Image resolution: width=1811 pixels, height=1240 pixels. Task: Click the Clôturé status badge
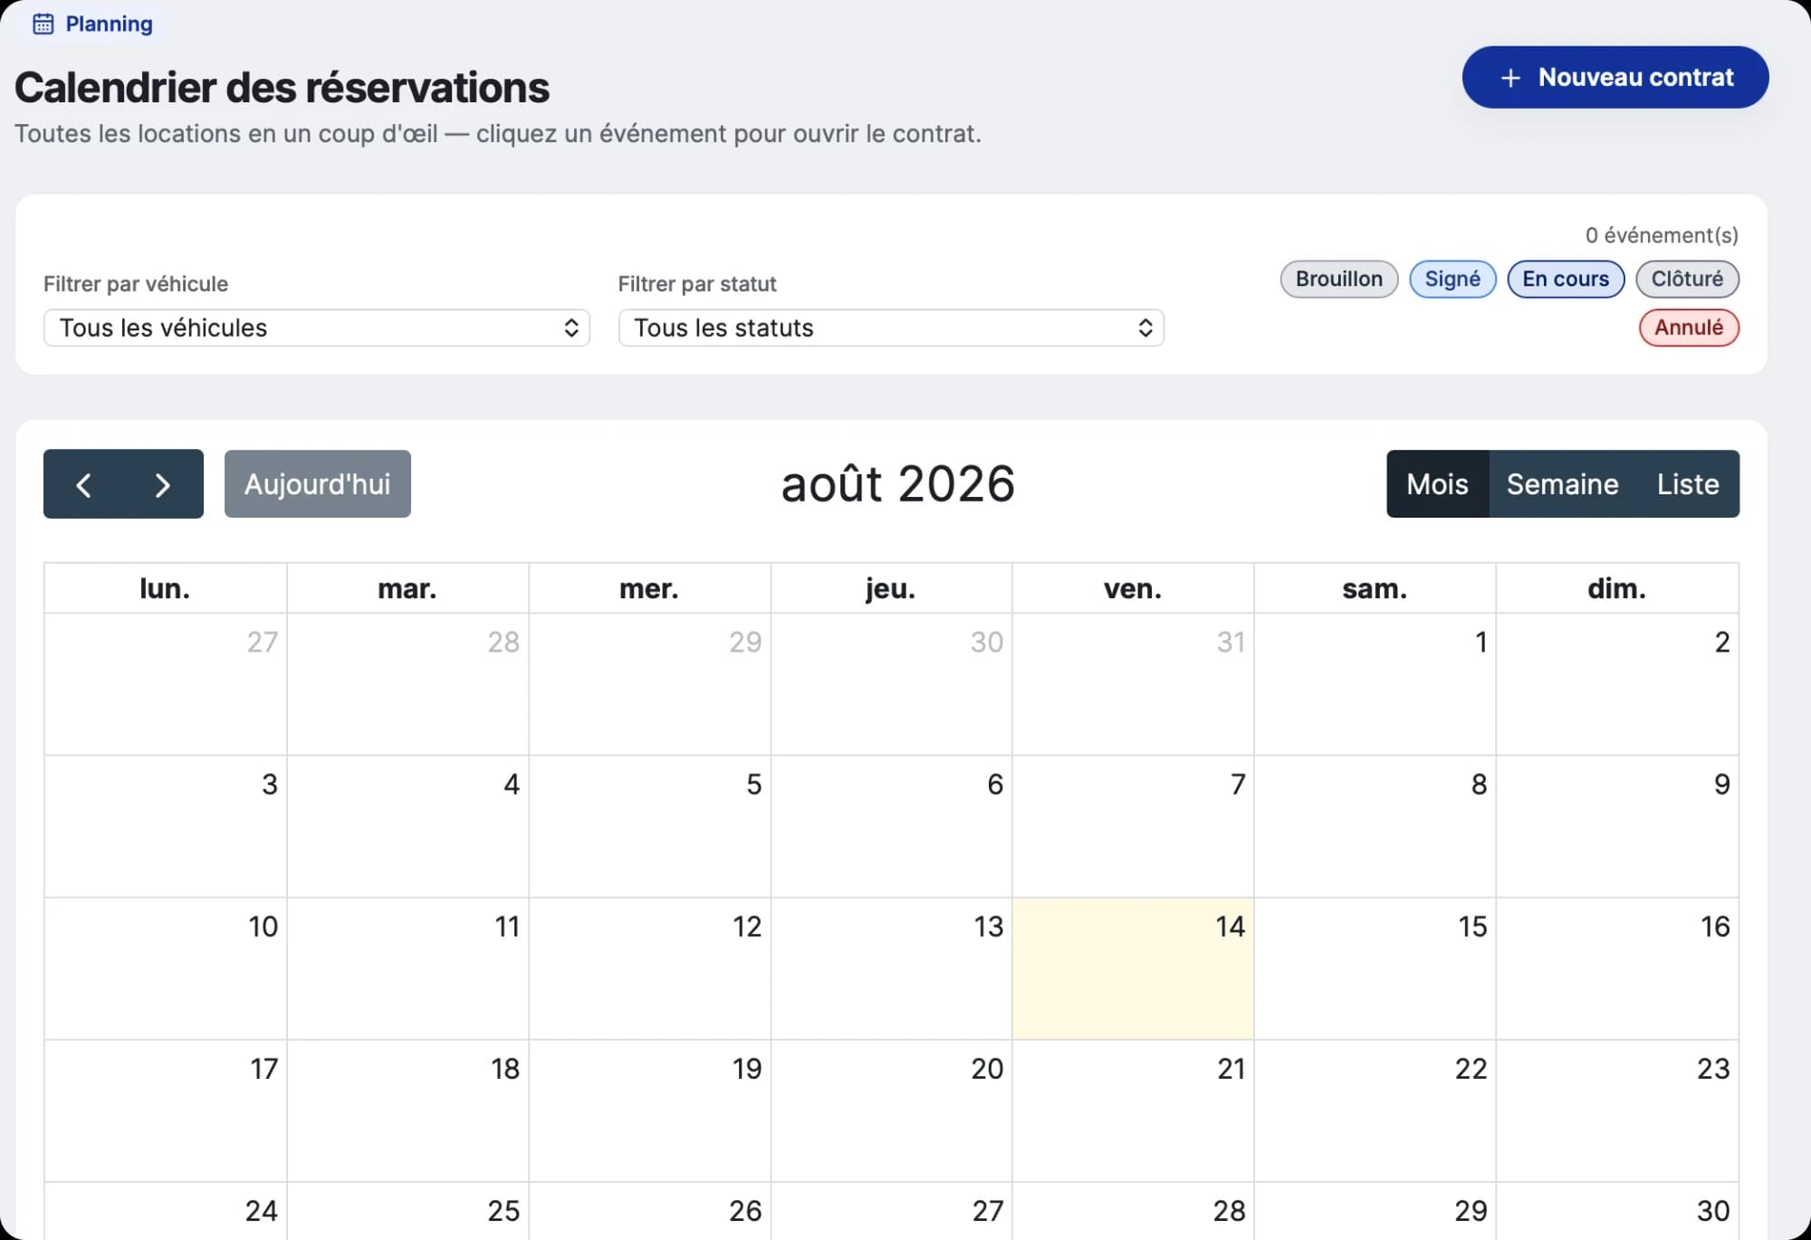coord(1687,279)
